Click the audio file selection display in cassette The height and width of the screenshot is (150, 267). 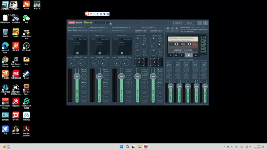click(x=183, y=39)
